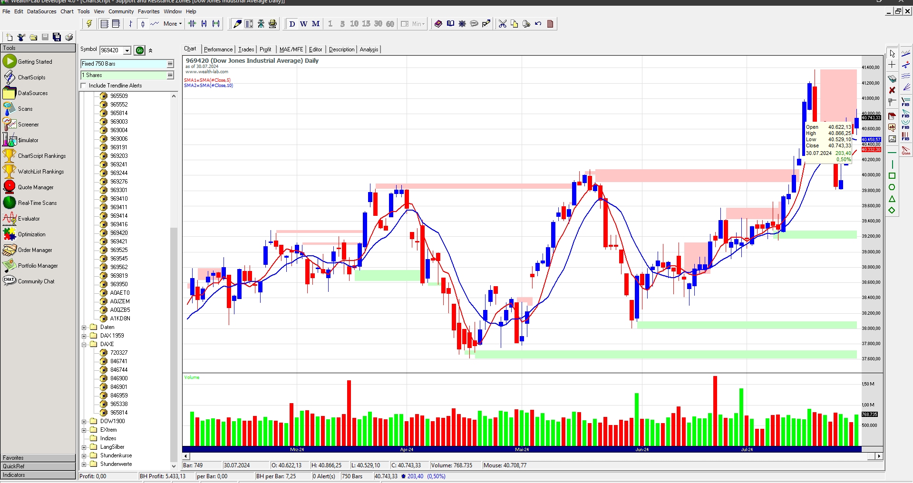Click the scissors cut icon in toolbar
The height and width of the screenshot is (483, 913).
pos(503,24)
